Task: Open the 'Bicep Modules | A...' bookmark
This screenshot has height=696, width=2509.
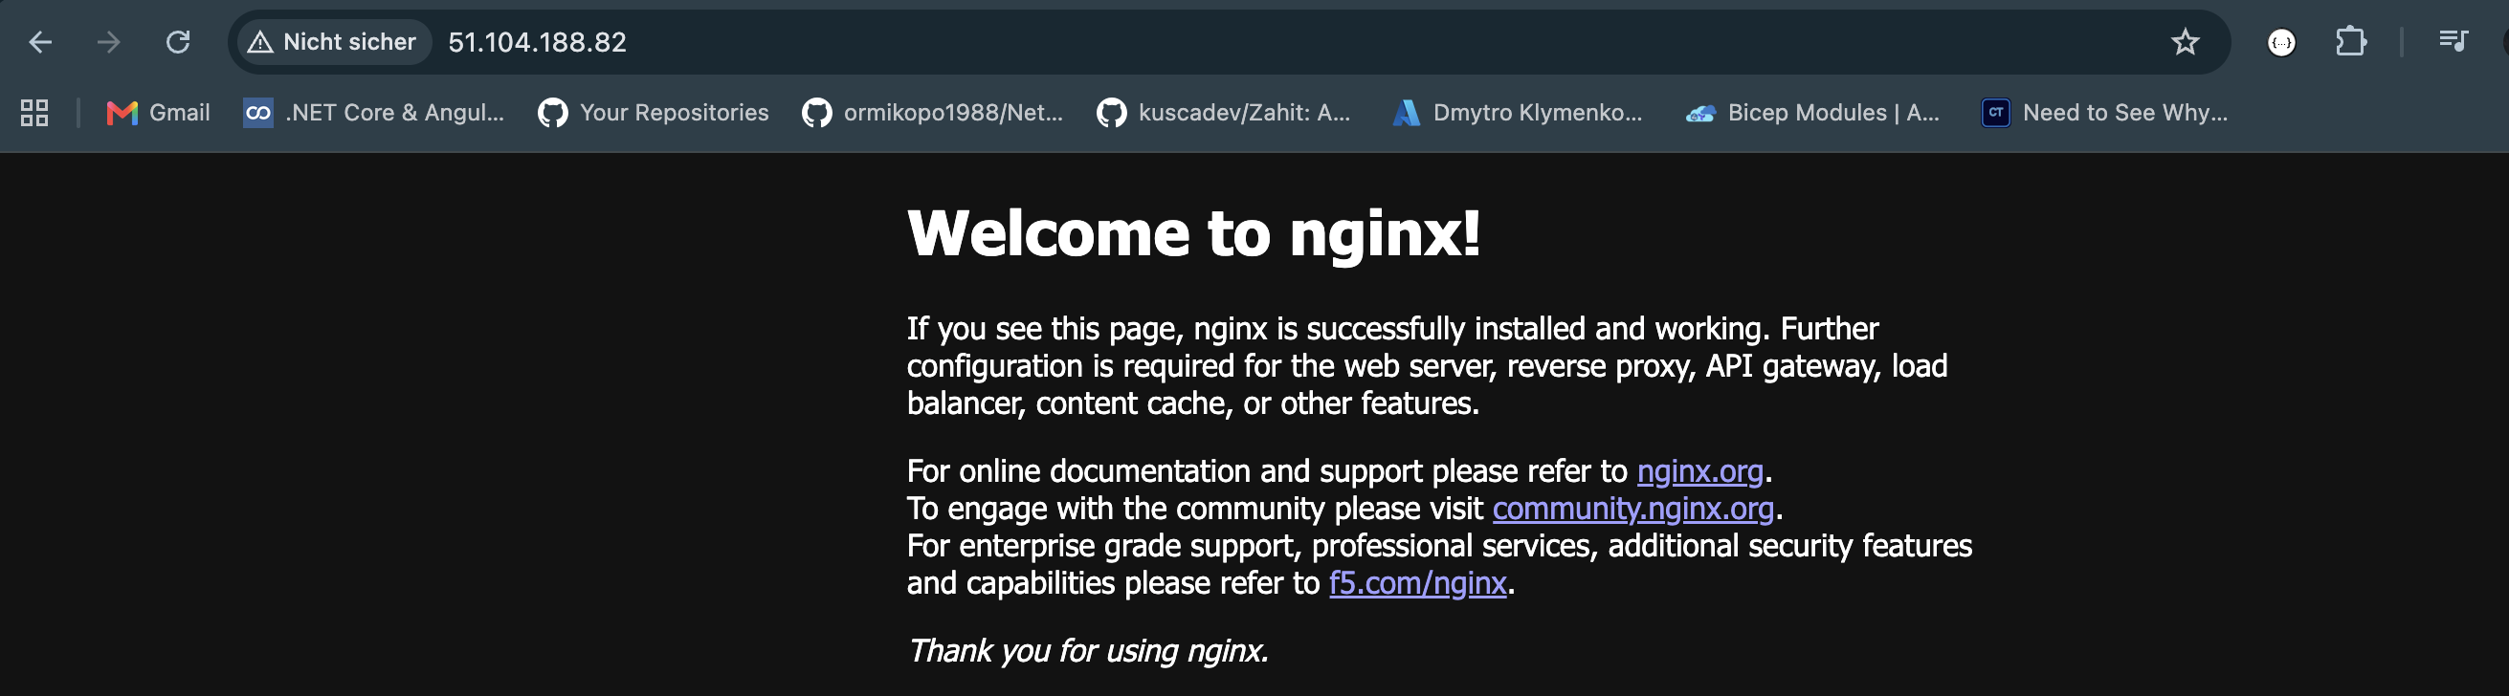Action: (1812, 113)
